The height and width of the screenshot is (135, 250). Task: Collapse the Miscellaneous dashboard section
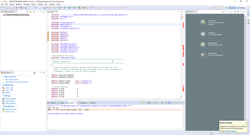click(x=3, y=106)
